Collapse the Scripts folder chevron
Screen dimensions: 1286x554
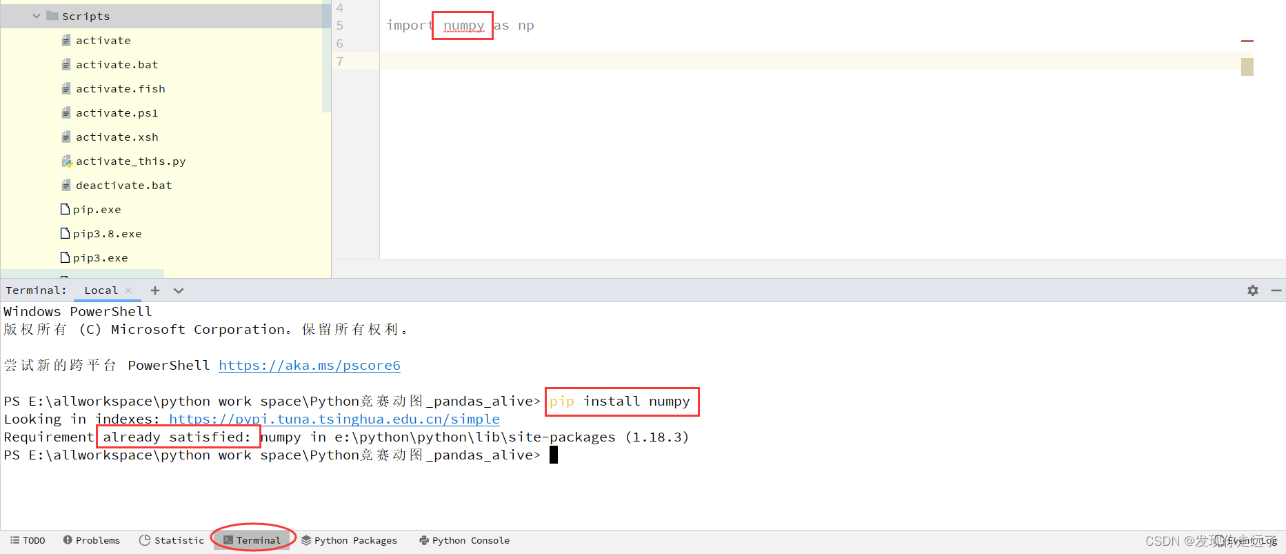[37, 16]
